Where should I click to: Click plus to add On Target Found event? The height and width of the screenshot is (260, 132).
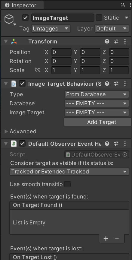(106, 239)
